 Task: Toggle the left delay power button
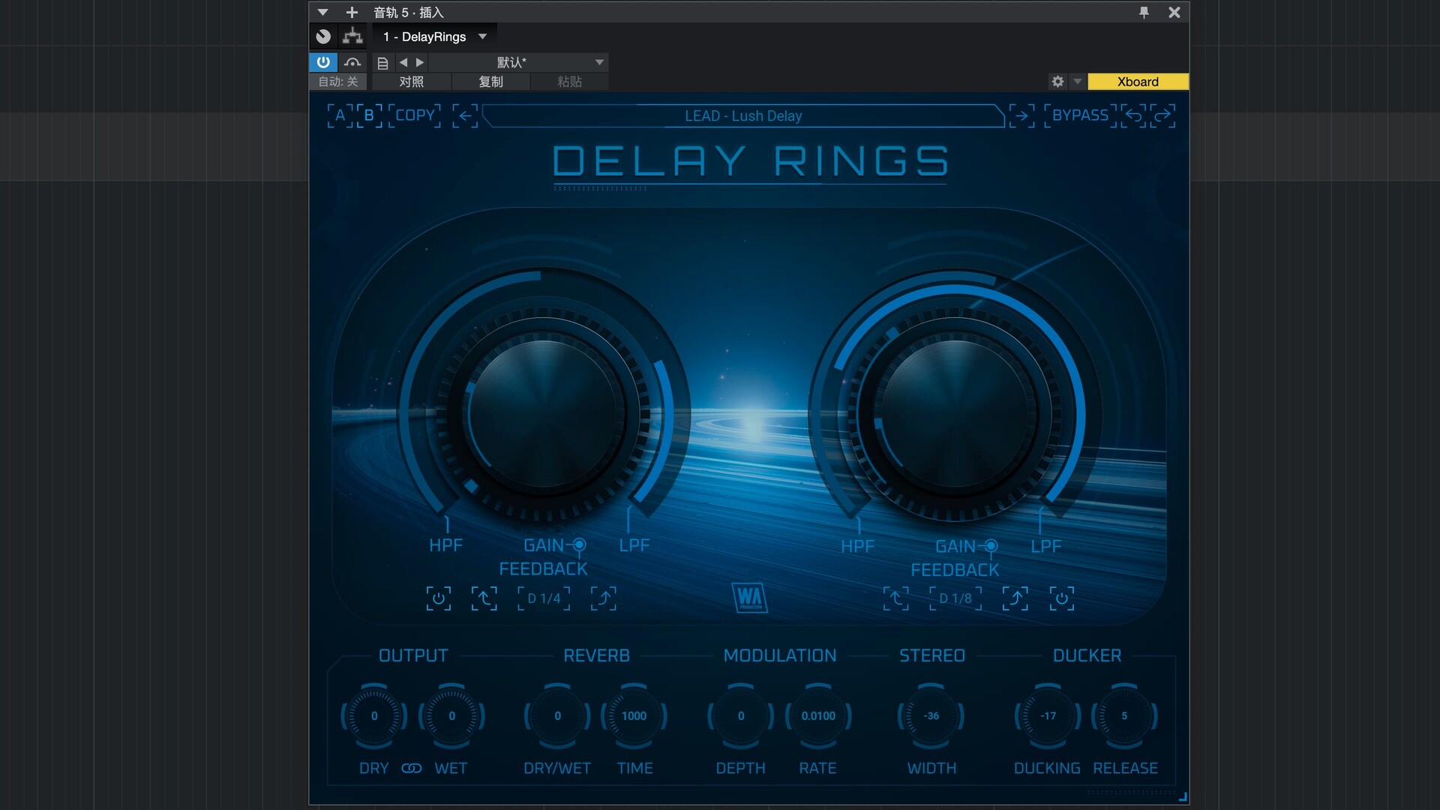click(x=439, y=598)
